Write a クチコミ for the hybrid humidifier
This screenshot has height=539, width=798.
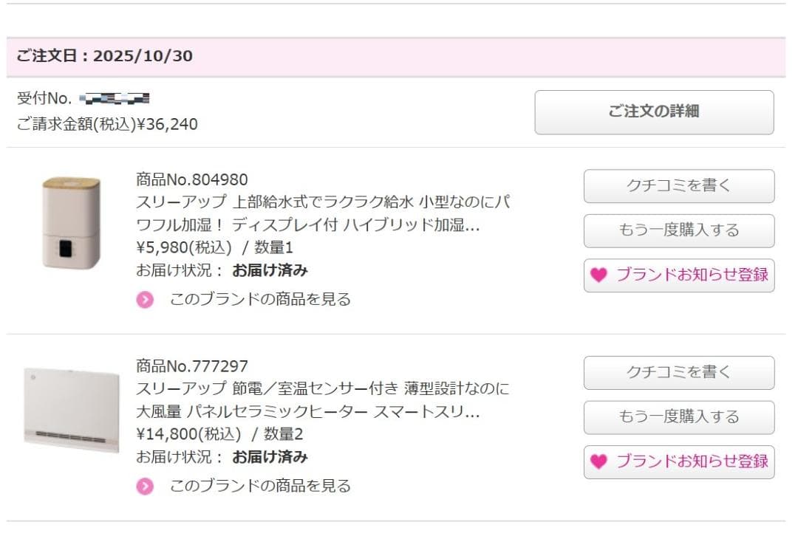click(678, 186)
